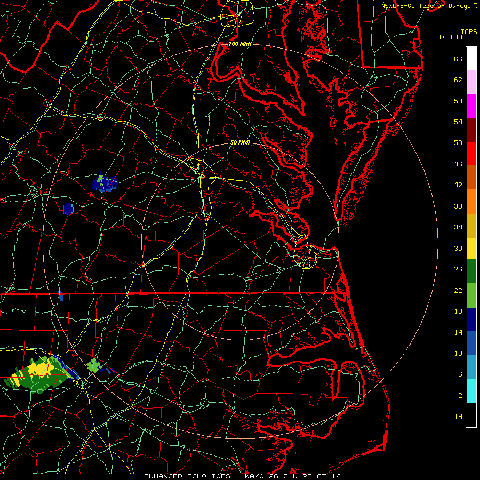Click the navy echo with green top
The width and height of the screenshot is (480, 480).
[x=105, y=183]
